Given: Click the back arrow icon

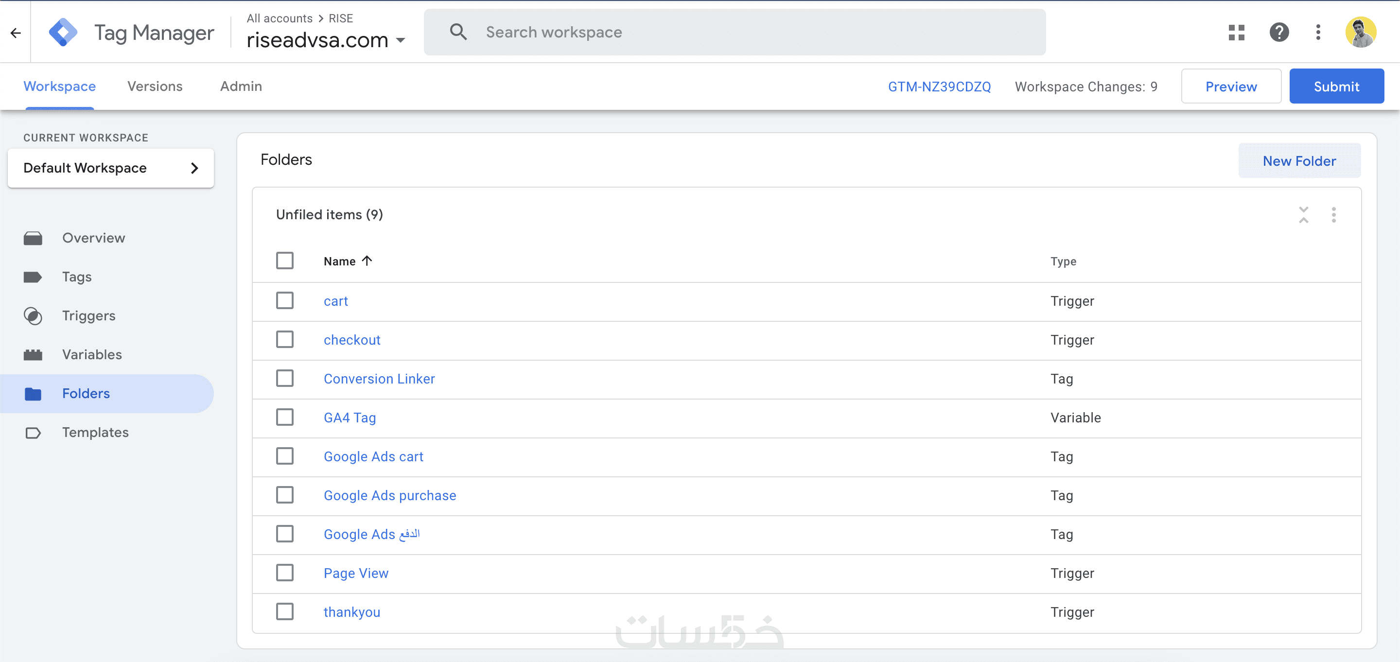Looking at the screenshot, I should point(15,33).
